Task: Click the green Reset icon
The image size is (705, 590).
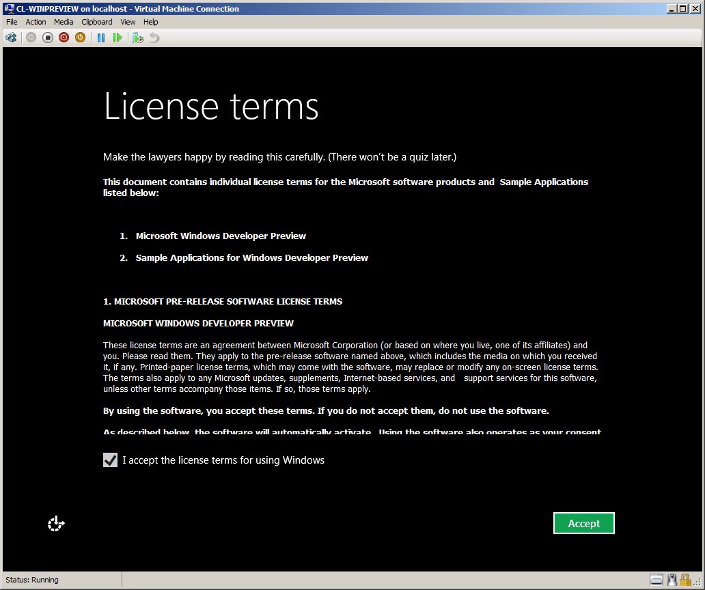Action: 117,38
